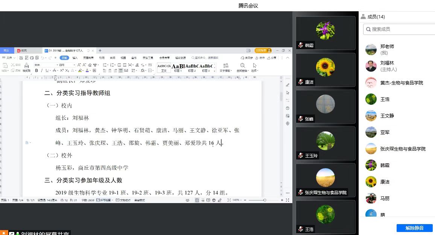Click the Find and Replace magnifier icon
435x235 pixels.
point(243,65)
